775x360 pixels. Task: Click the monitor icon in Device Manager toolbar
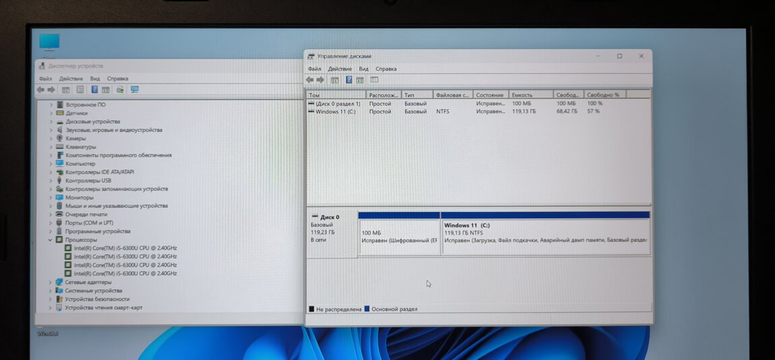pyautogui.click(x=135, y=89)
